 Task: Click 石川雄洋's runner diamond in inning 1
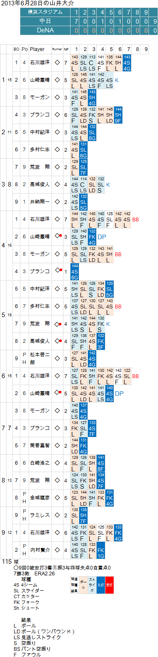tap(57, 63)
